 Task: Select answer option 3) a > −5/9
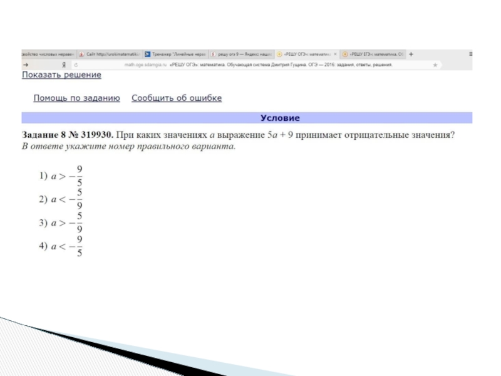tap(61, 222)
